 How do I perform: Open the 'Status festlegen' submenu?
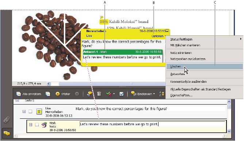[204, 39]
